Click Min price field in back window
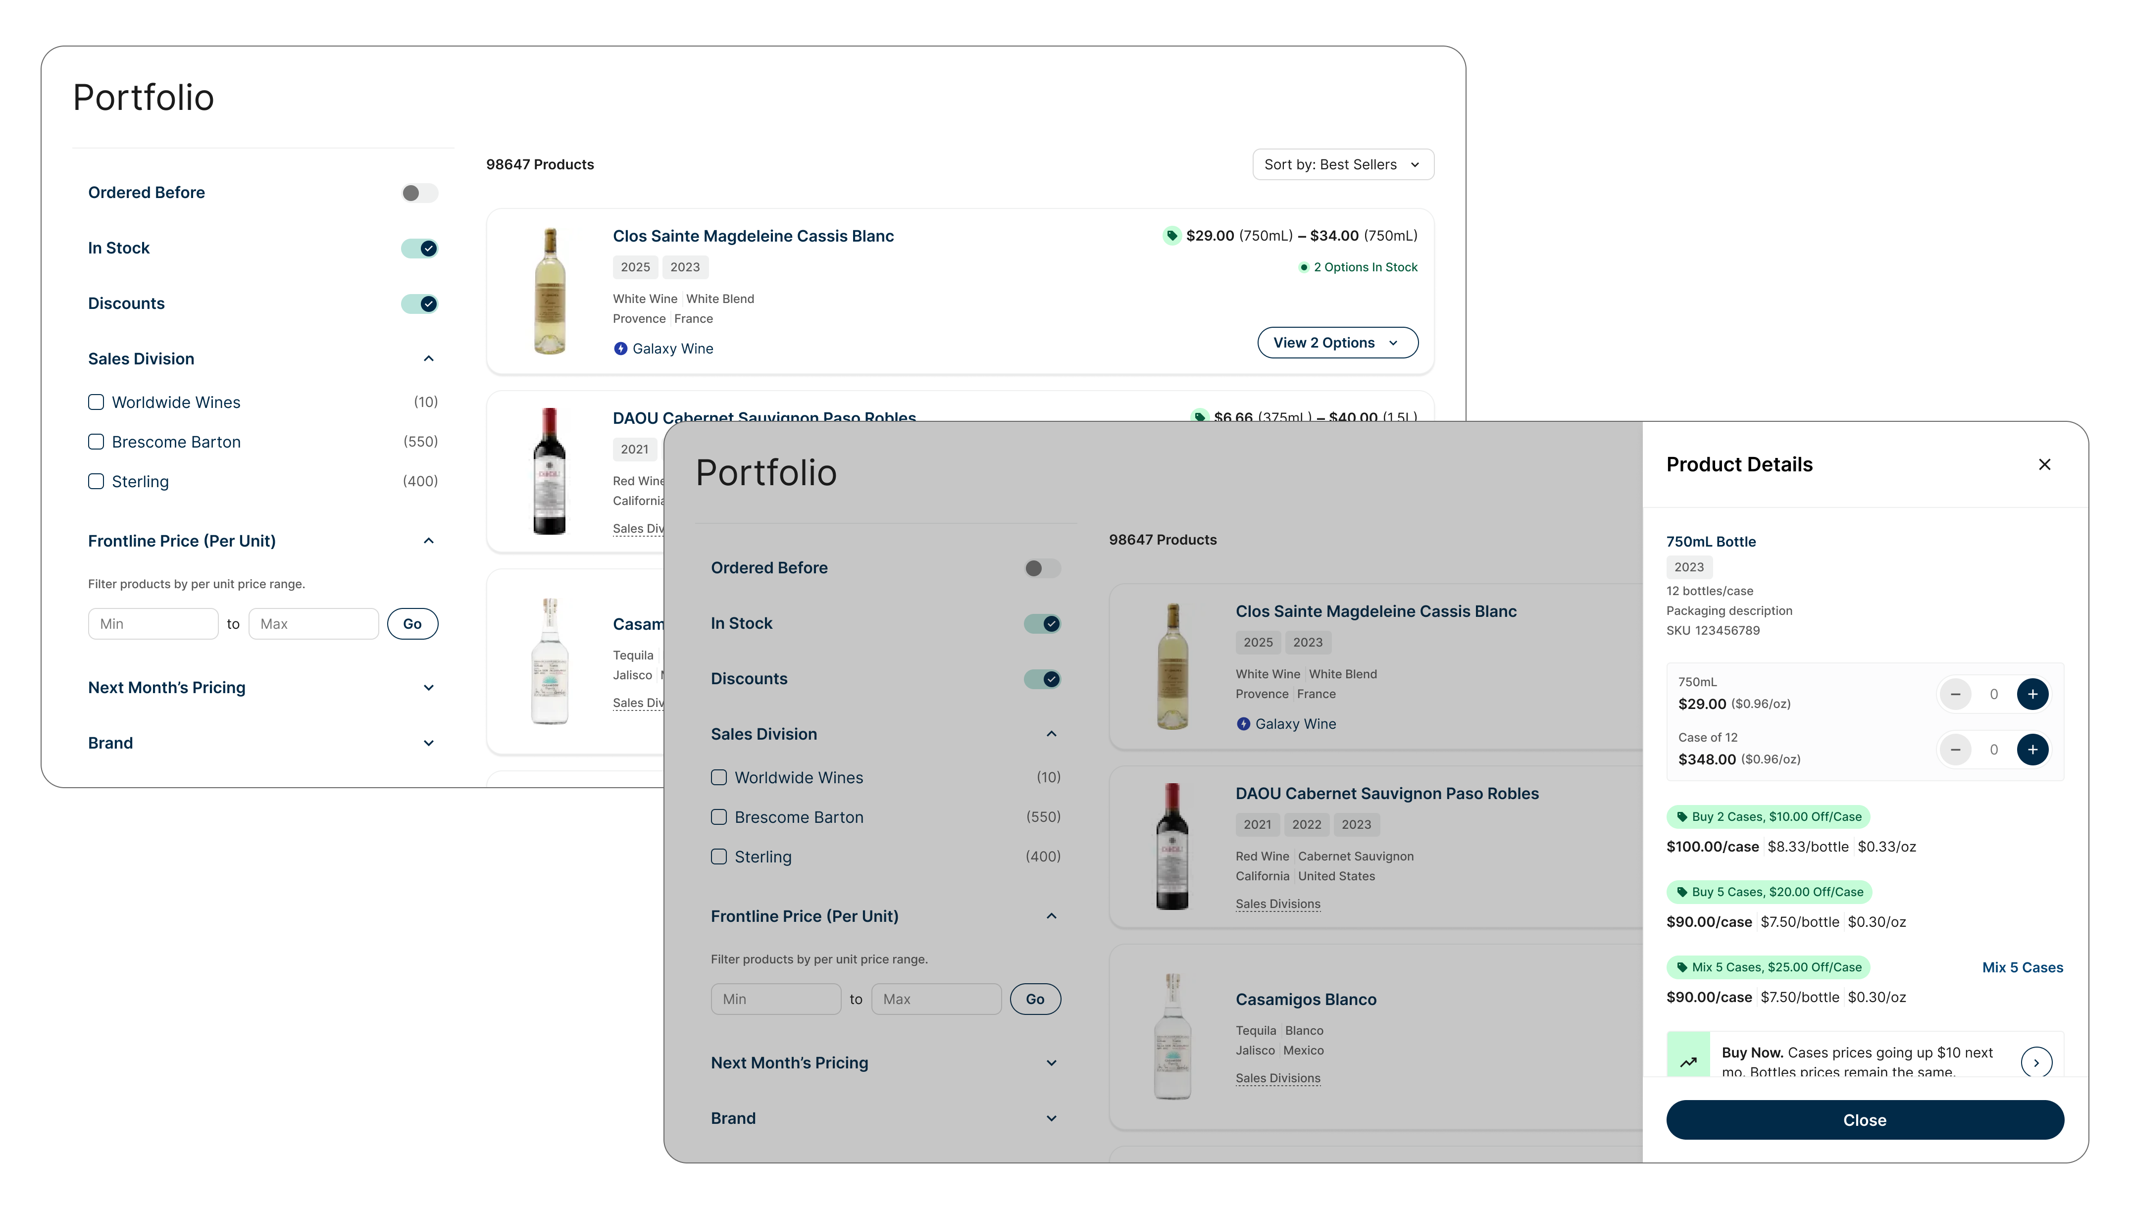This screenshot has height=1209, width=2130. click(x=153, y=624)
